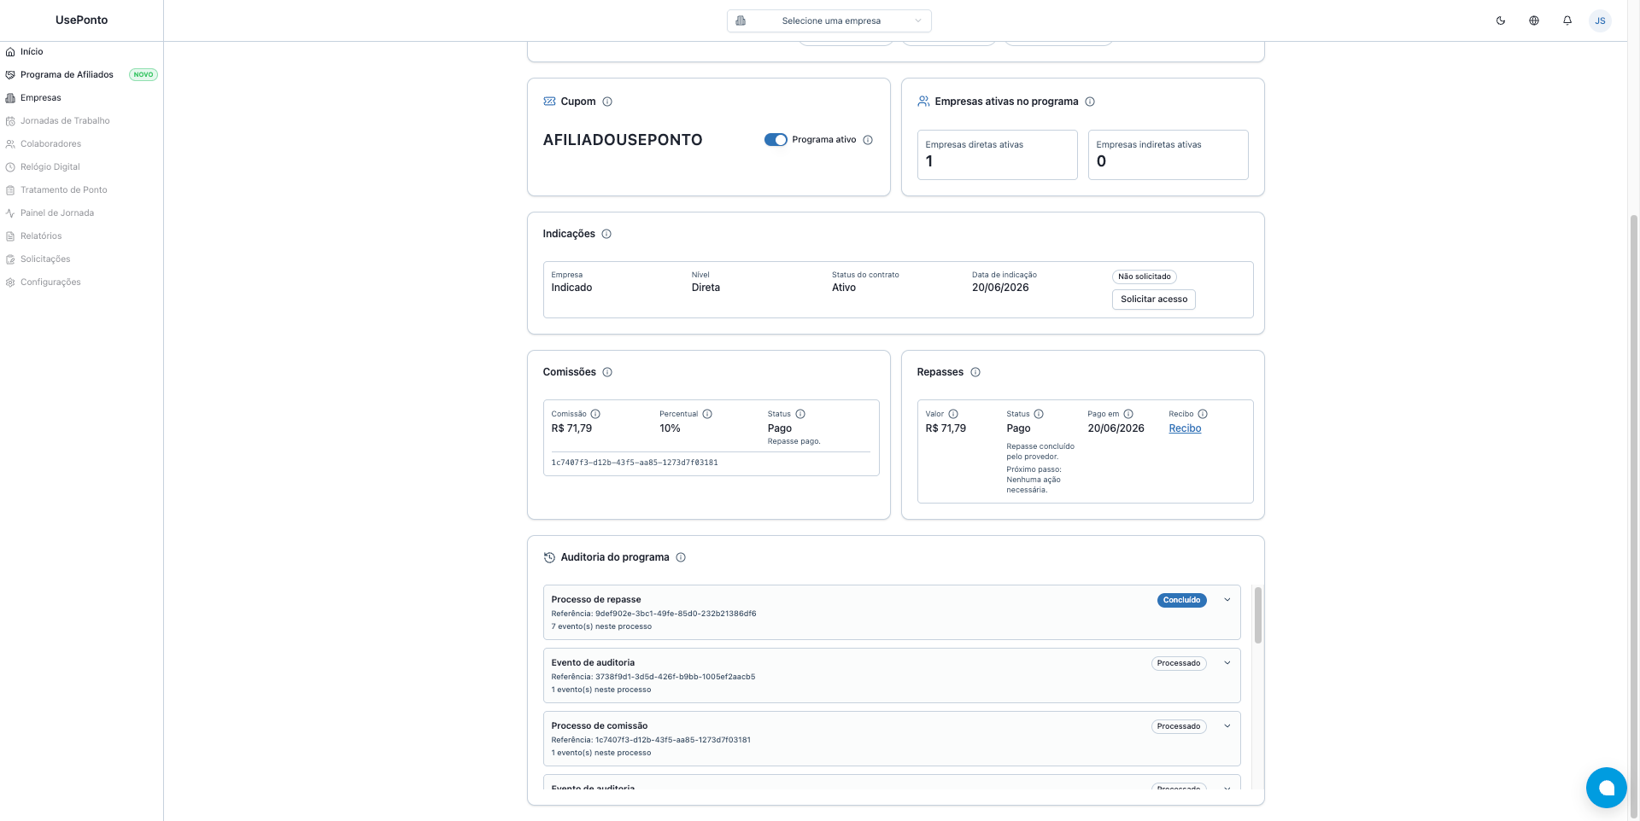Open the chat support bubble
This screenshot has width=1640, height=821.
pos(1607,788)
